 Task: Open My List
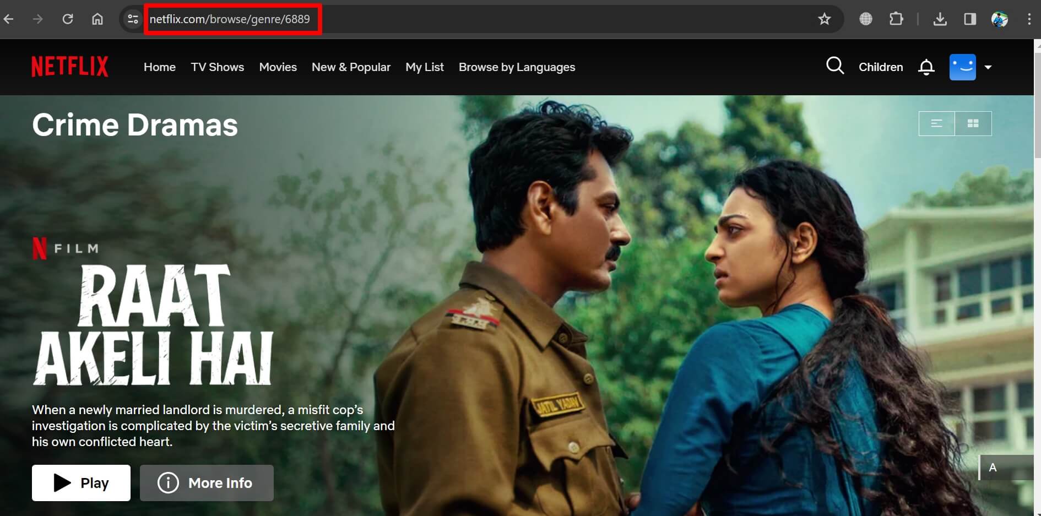(425, 67)
